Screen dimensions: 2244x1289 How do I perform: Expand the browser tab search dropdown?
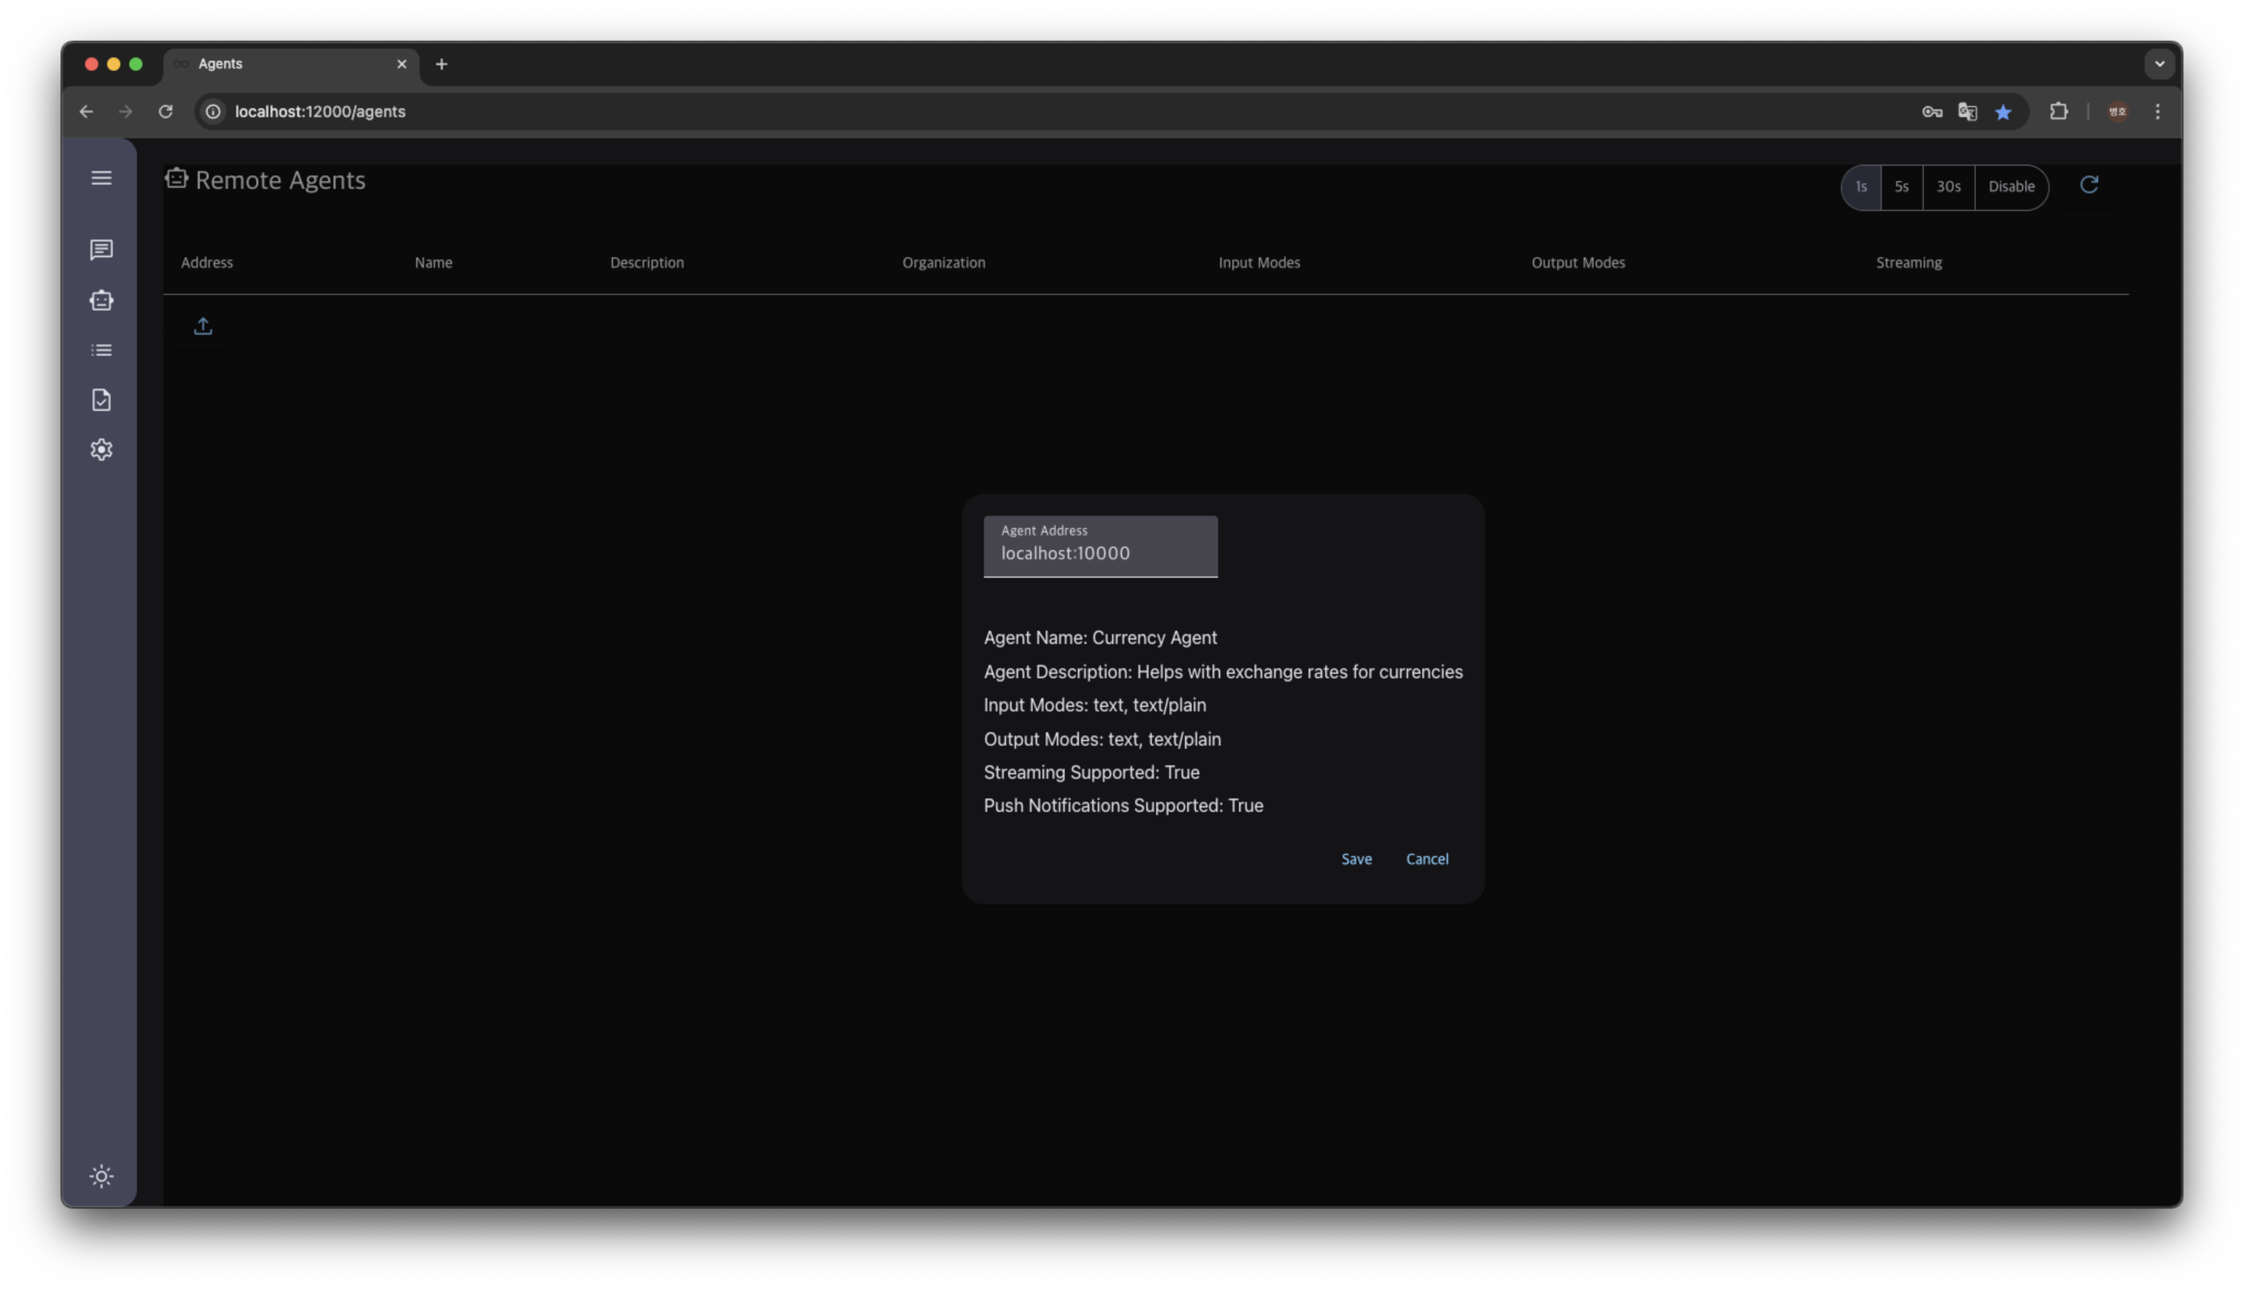point(2159,64)
